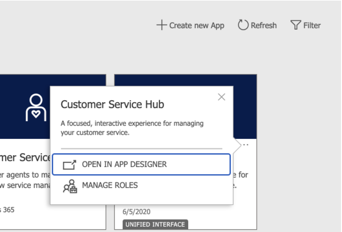Click the circular Refresh arrow icon

243,25
